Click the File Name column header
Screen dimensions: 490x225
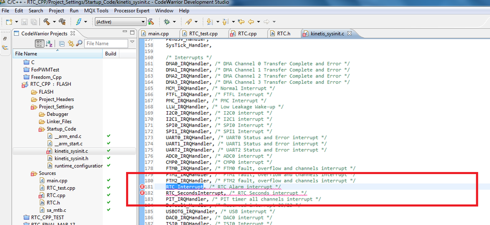(58, 54)
